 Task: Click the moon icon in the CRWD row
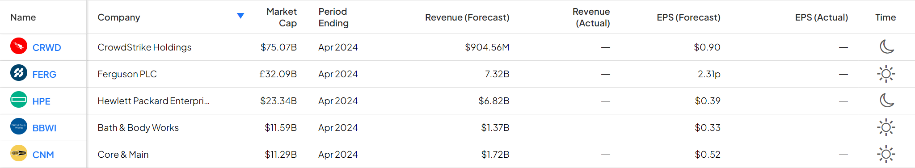[886, 46]
